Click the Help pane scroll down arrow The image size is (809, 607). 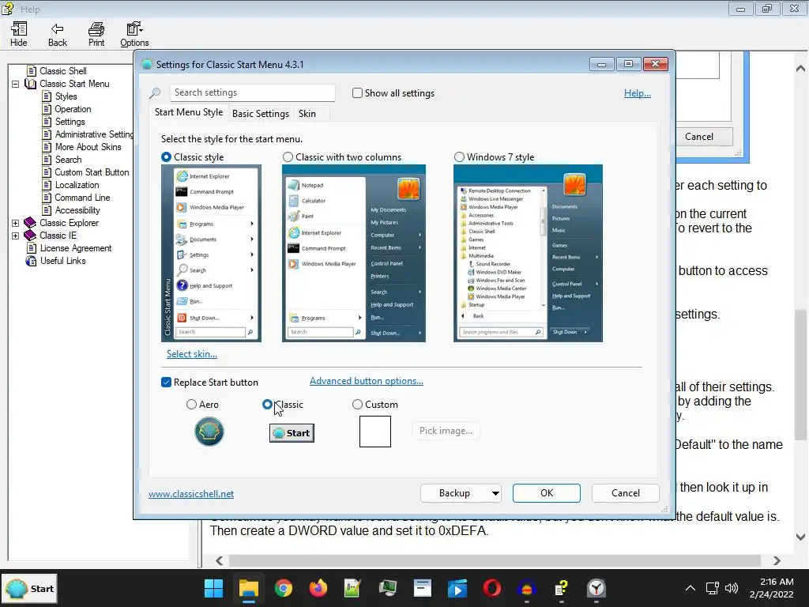[x=801, y=537]
